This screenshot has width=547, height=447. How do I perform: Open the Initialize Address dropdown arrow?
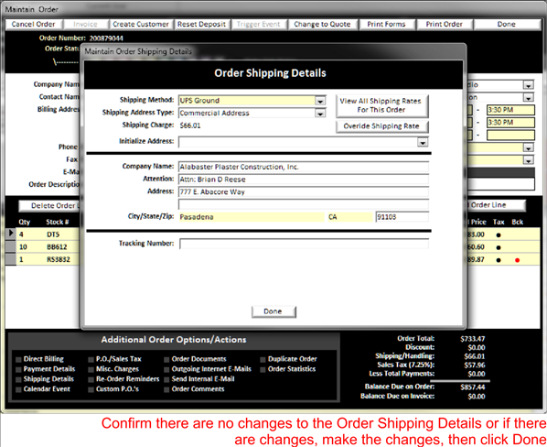(423, 143)
